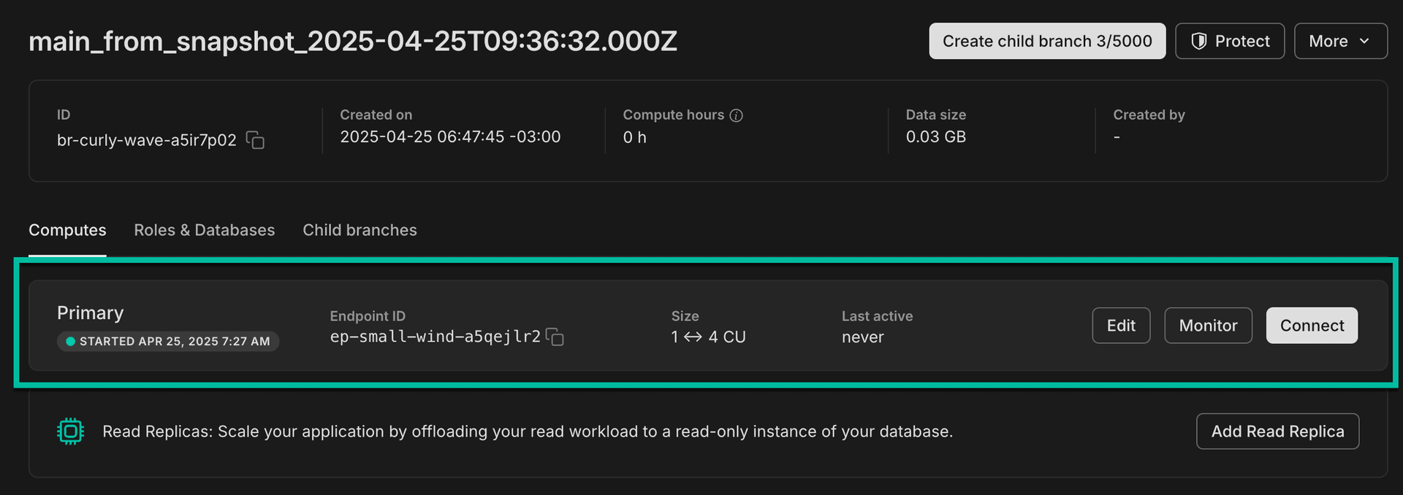Open the More dropdown menu
Viewport: 1403px width, 495px height.
1340,41
